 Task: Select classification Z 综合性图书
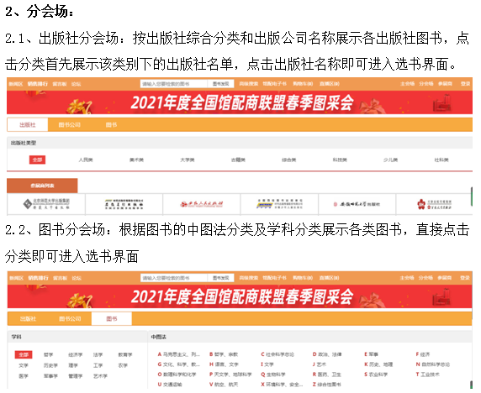click(327, 384)
